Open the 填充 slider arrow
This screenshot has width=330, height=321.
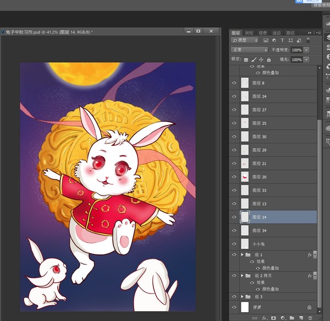point(306,59)
